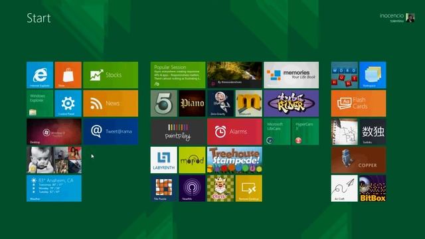Open the Store tile
The height and width of the screenshot is (239, 425).
click(x=68, y=75)
